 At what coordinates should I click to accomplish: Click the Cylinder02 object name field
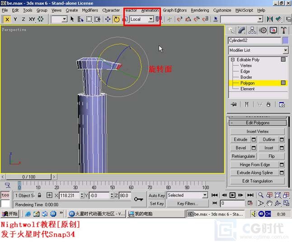[x=254, y=41]
